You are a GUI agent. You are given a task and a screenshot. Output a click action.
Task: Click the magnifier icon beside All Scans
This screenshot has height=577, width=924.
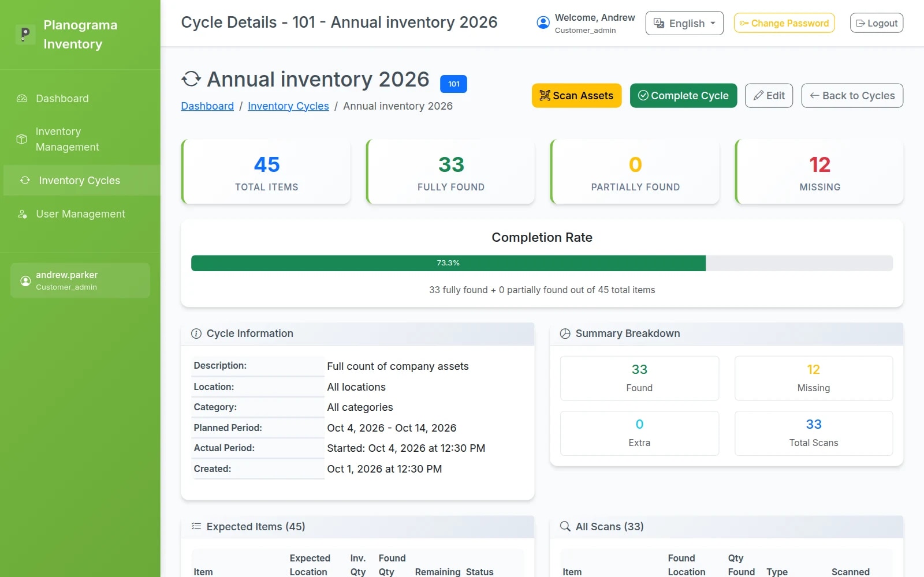565,526
